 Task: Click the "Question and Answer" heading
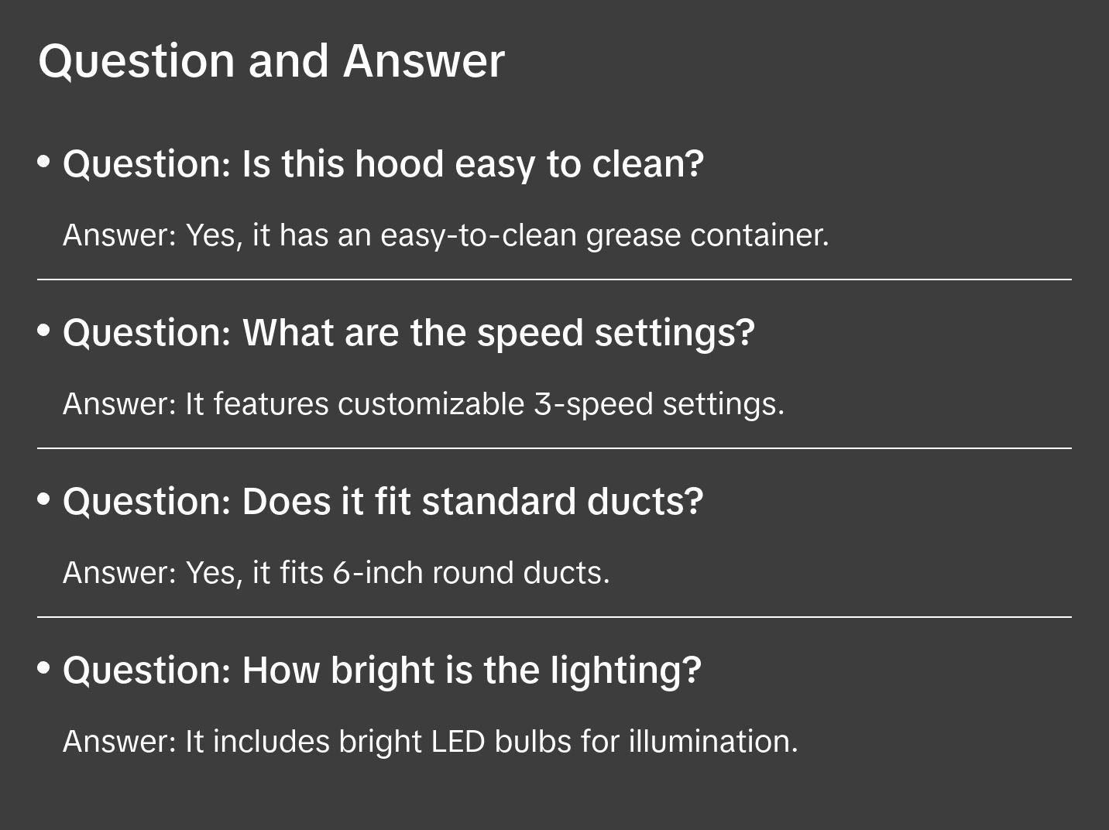271,60
